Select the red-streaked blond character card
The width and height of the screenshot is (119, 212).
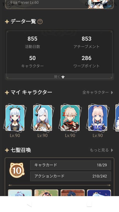point(70,118)
